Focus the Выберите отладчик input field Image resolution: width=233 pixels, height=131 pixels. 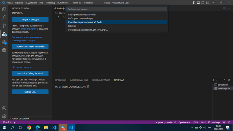[x=117, y=9]
